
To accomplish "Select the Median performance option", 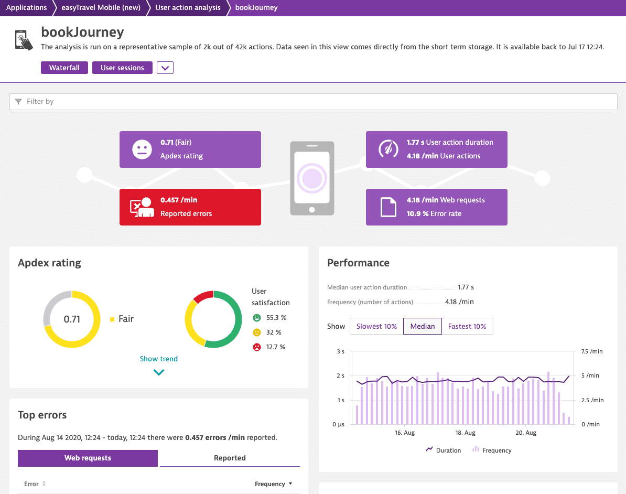I will [423, 326].
